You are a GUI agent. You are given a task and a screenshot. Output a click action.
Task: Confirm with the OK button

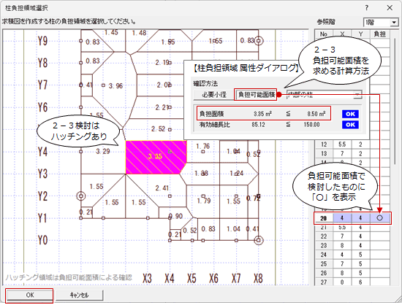pyautogui.click(x=29, y=296)
